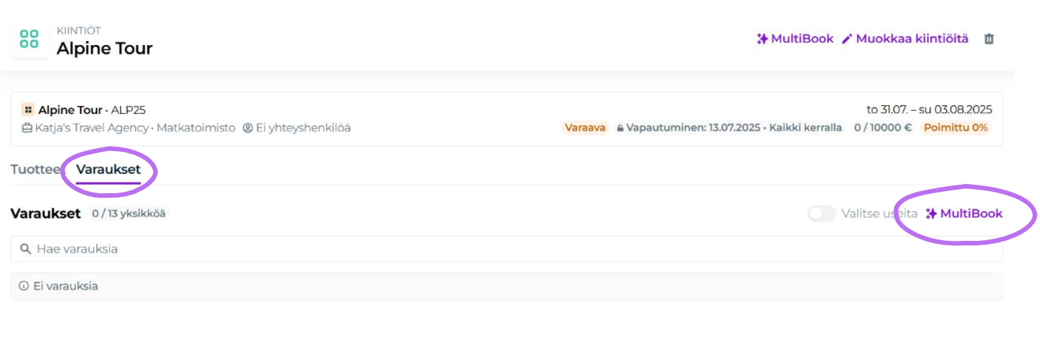Click the trash delete icon

click(988, 39)
